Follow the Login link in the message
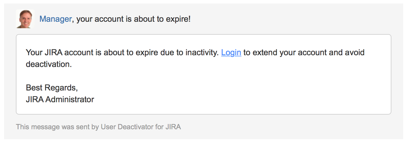The width and height of the screenshot is (409, 141). 231,53
